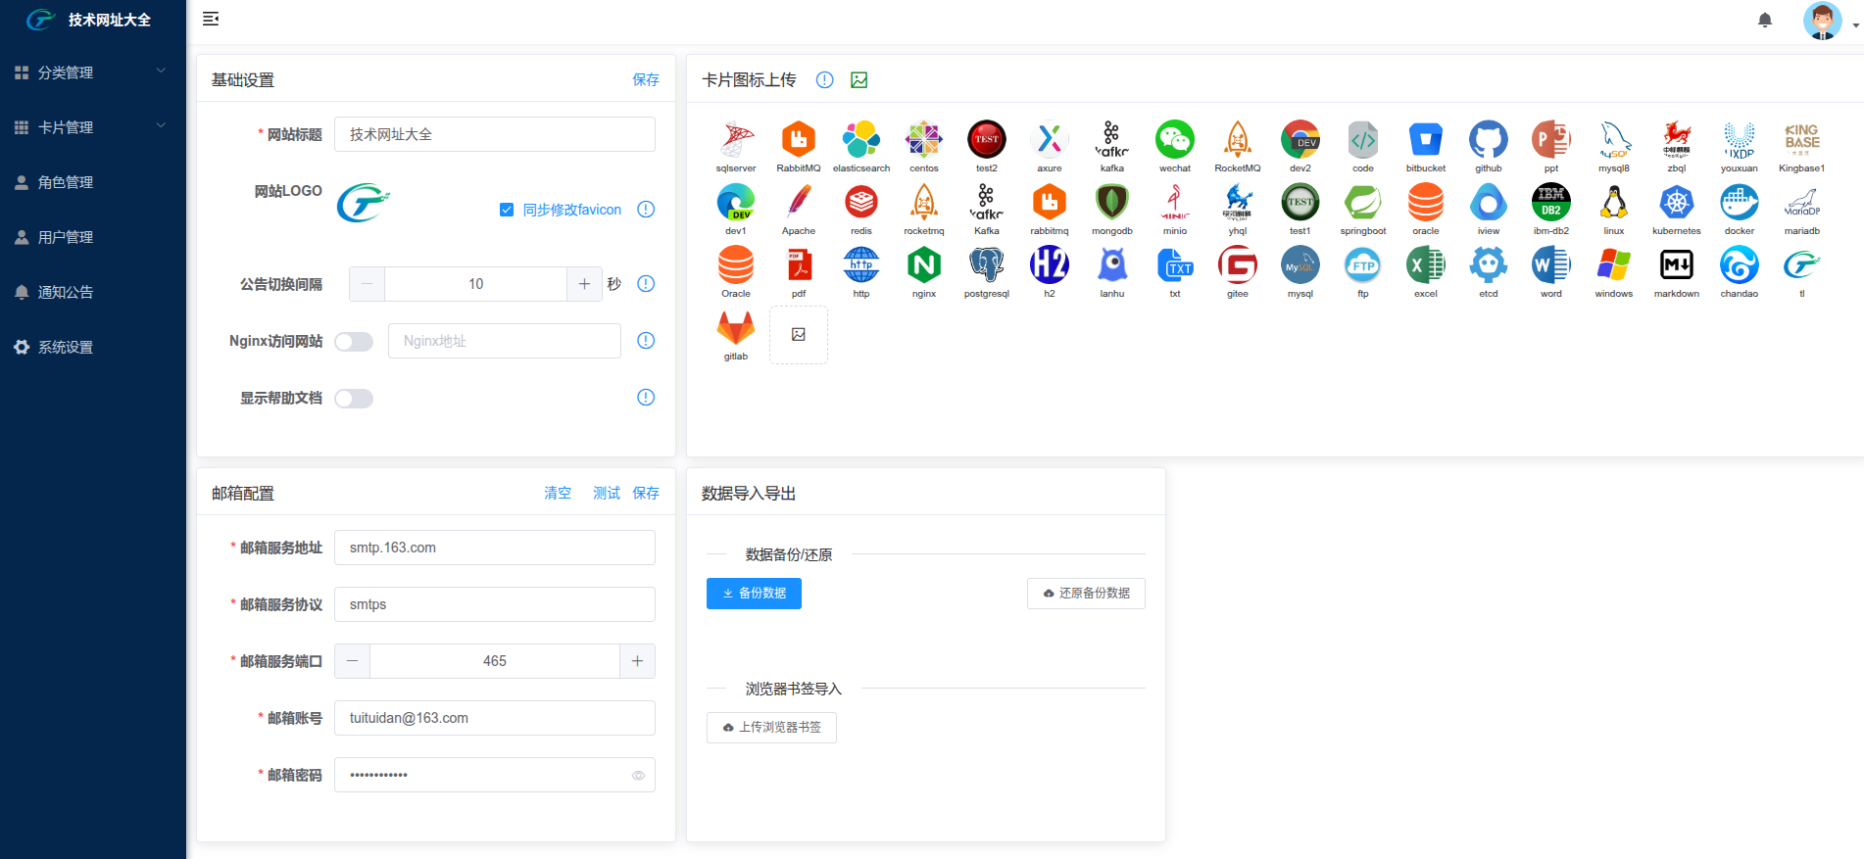Click the gitlab card icon
Viewport: 1864px width, 859px height.
click(736, 329)
